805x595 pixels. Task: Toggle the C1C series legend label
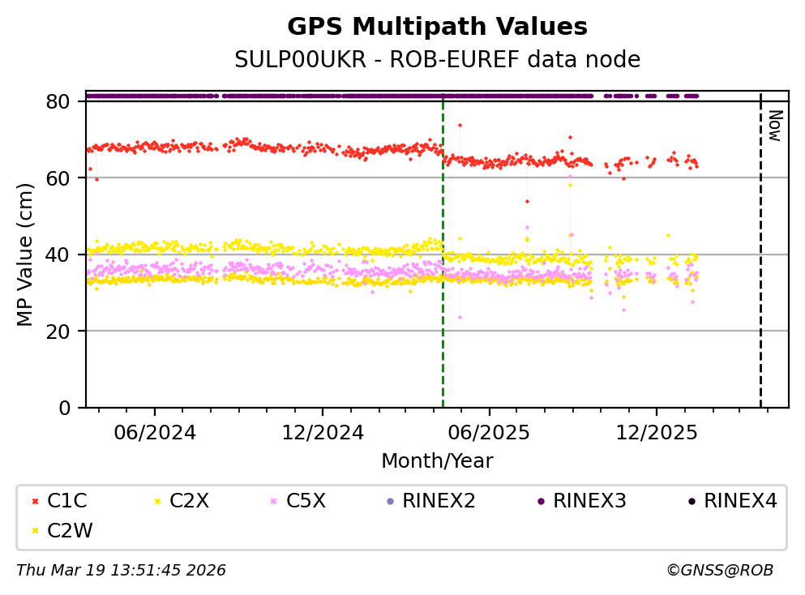click(x=68, y=501)
